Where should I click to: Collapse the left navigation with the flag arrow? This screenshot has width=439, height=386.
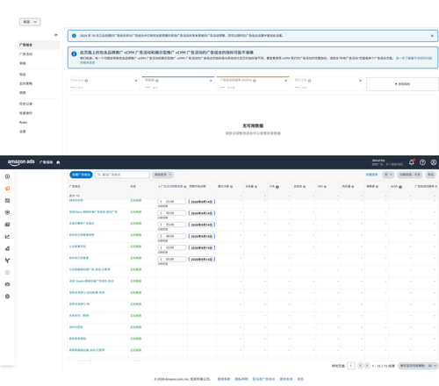[x=56, y=35]
